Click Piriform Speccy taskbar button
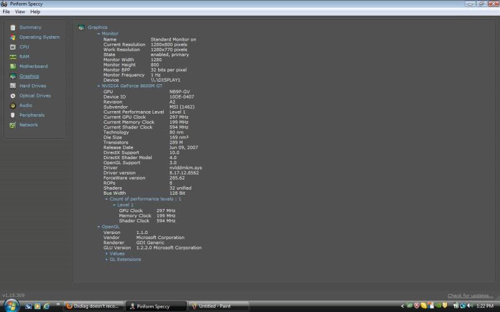This screenshot has height=312, width=500. pyautogui.click(x=156, y=306)
